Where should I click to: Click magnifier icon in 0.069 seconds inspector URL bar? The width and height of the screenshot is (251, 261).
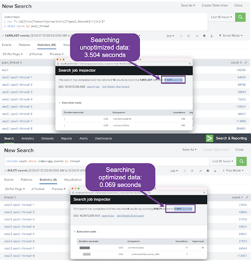pyautogui.click(x=204, y=193)
